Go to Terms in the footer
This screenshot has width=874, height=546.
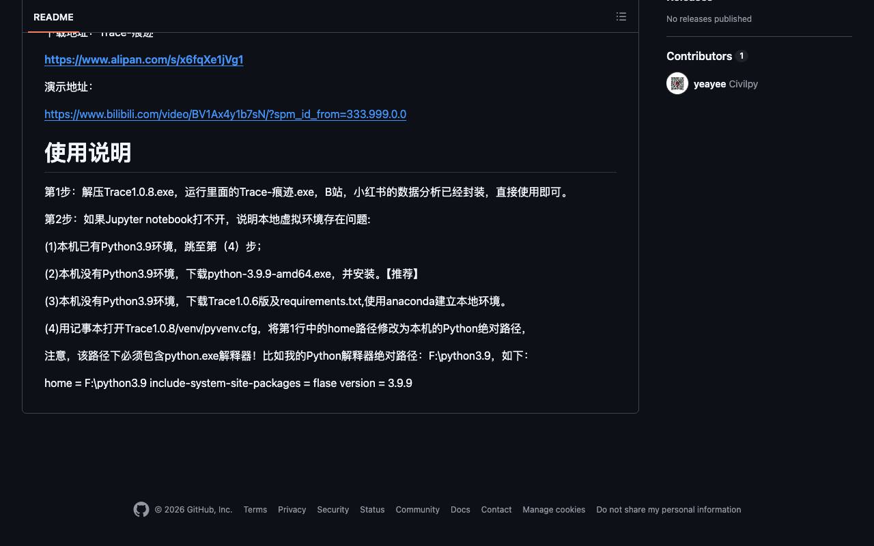click(255, 510)
